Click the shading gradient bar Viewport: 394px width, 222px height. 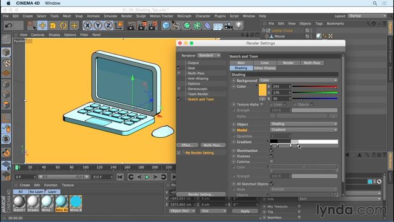pos(304,141)
